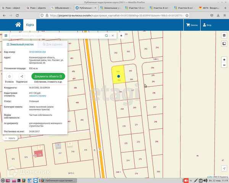Toggle the basemap square button under layers
Screen dimensions: 229x183
224,43
